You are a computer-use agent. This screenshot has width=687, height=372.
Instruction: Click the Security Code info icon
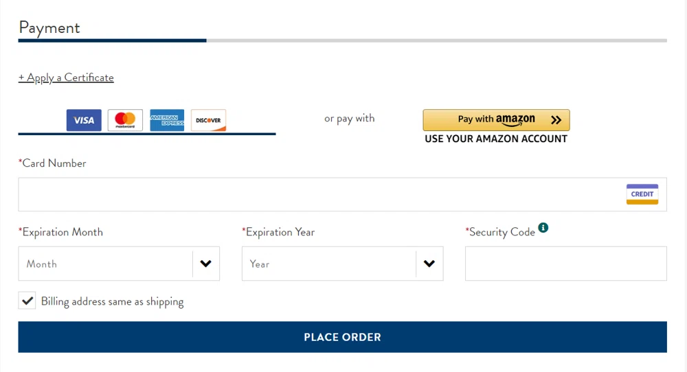[x=543, y=228]
